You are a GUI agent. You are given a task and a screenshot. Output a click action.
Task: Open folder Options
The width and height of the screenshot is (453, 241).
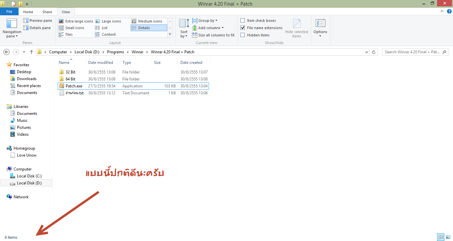pyautogui.click(x=320, y=28)
